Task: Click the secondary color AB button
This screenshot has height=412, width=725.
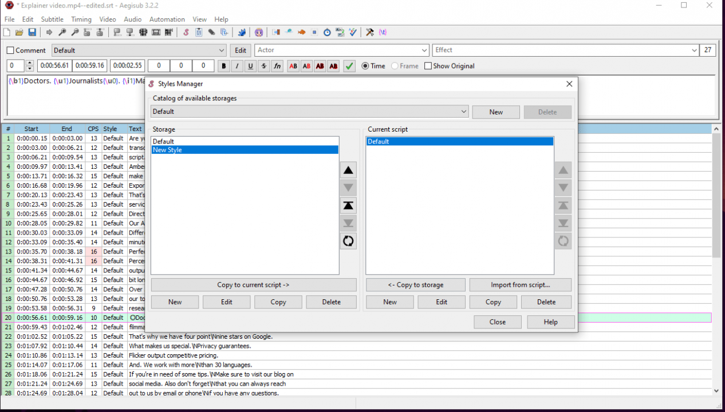Action: tap(306, 66)
